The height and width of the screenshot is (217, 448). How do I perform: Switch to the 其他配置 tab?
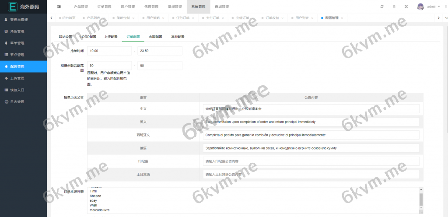pos(178,37)
